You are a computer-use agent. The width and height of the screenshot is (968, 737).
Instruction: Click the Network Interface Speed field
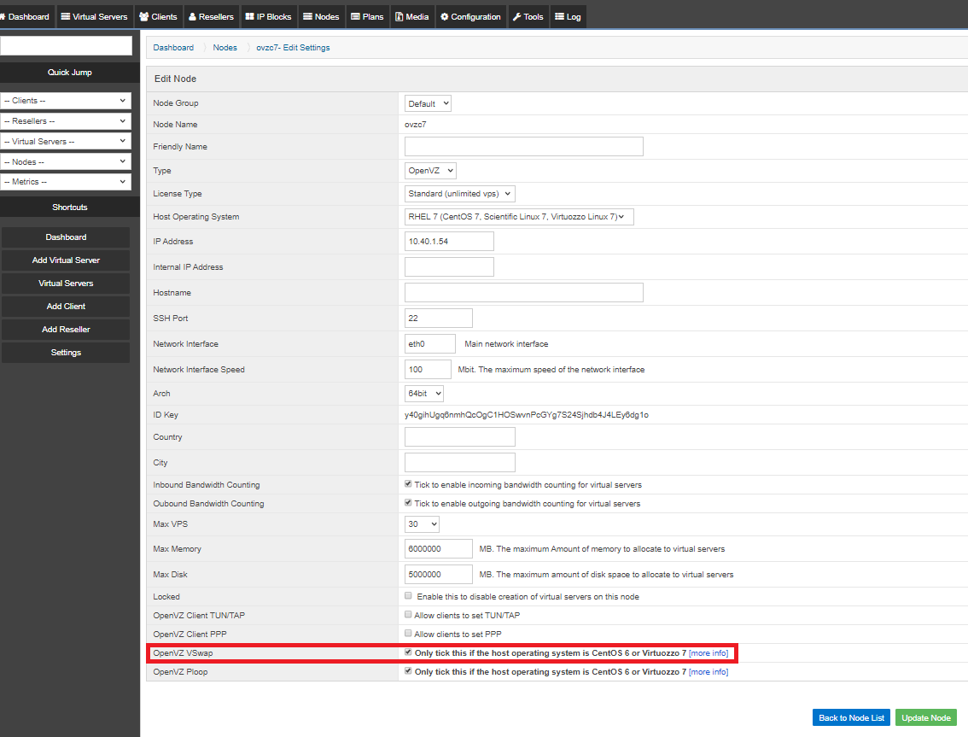coord(428,370)
